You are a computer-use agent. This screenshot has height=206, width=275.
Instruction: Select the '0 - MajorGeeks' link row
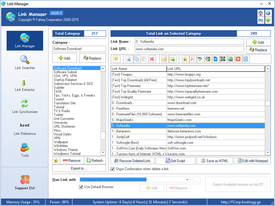coord(188,120)
